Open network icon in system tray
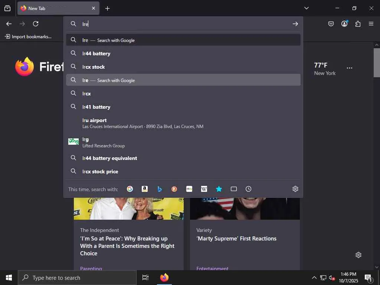The width and height of the screenshot is (380, 285). click(x=323, y=278)
